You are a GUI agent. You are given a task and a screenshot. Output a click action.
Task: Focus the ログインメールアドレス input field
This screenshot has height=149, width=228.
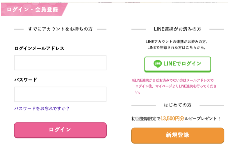[60, 63]
